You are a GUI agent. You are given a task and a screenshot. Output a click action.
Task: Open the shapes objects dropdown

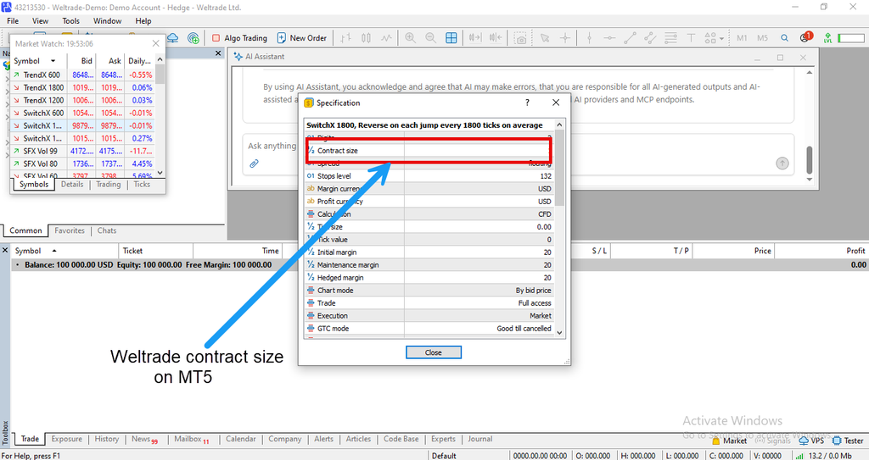[715, 38]
